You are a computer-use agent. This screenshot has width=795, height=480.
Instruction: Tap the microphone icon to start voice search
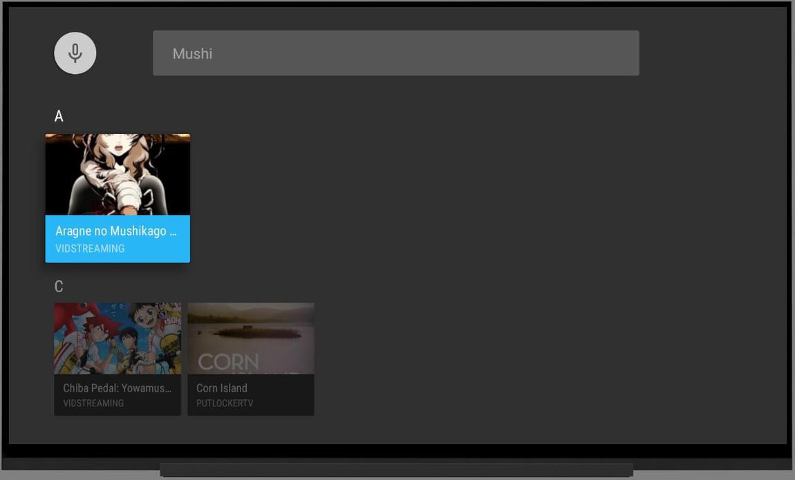click(x=75, y=52)
